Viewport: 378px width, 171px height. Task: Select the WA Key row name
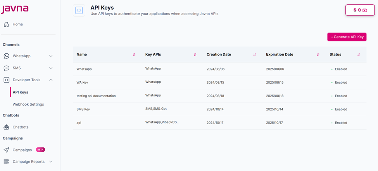click(82, 82)
